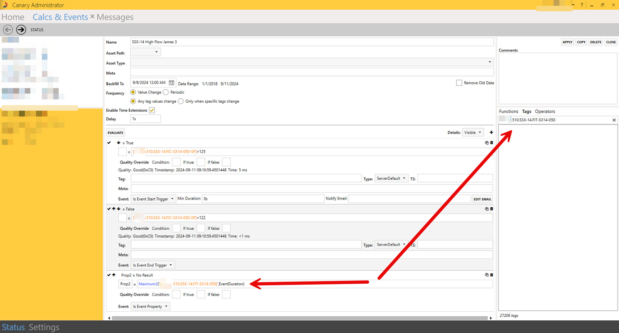
Task: Open the Is Event Start Trigger dropdown
Action: coord(153,199)
